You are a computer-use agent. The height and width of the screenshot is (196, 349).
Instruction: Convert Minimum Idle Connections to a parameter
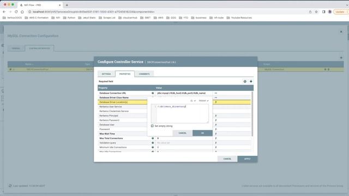pos(216,148)
